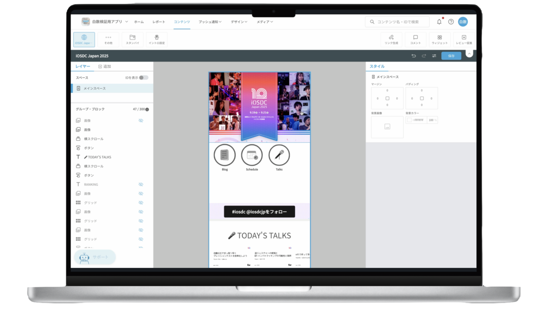Toggle visibility of the first 画像 layer
The image size is (551, 311).
[141, 120]
